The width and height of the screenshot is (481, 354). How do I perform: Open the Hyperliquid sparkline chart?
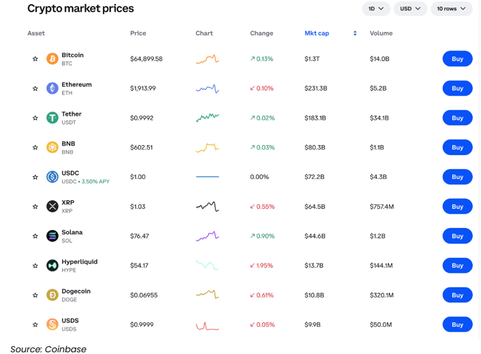[x=207, y=265]
